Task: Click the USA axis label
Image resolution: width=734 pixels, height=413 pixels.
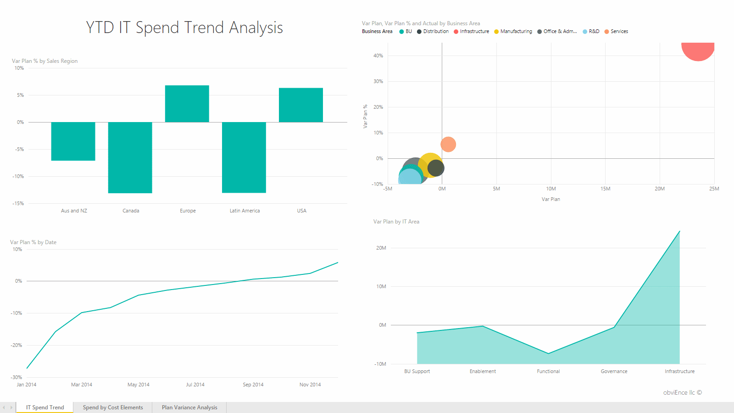Action: 301,211
